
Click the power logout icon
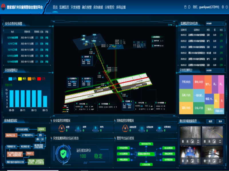(x=226, y=7)
